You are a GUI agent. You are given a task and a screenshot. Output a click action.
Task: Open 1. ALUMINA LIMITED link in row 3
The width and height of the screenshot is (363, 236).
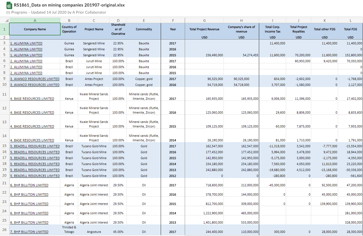point(26,43)
